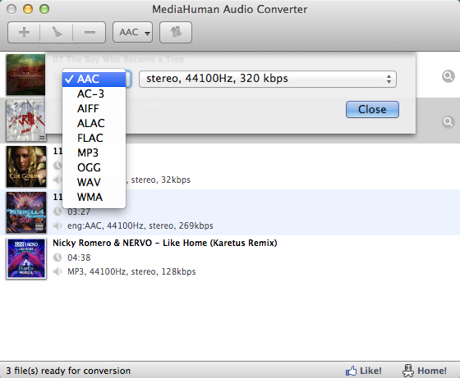The image size is (460, 378).
Task: Click the speaker icon beside MP3 128kbps info
Action: coord(57,271)
